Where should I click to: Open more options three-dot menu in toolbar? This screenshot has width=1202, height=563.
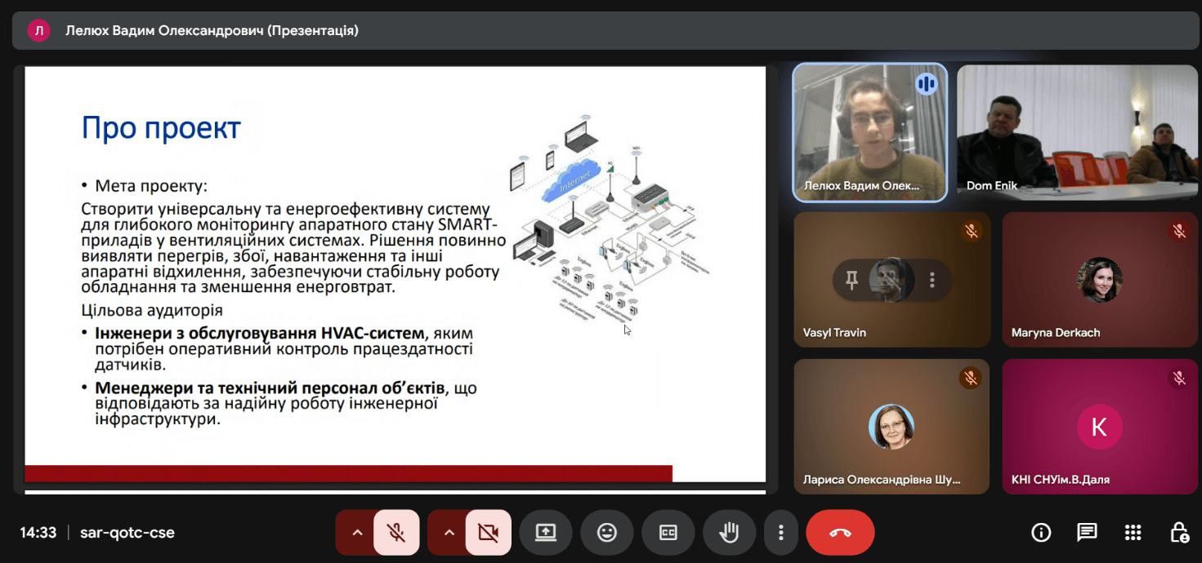781,533
